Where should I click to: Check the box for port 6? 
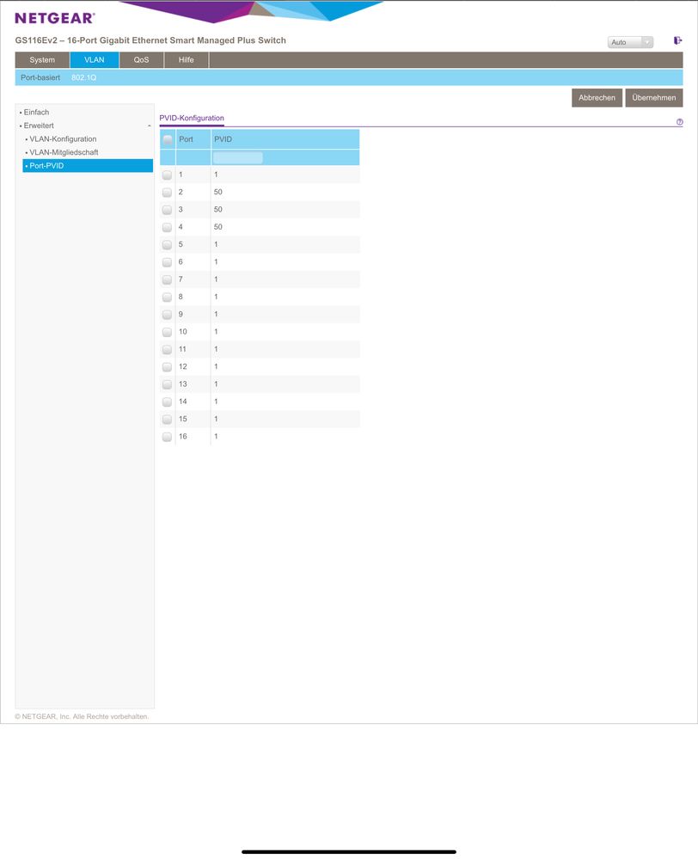tap(167, 262)
